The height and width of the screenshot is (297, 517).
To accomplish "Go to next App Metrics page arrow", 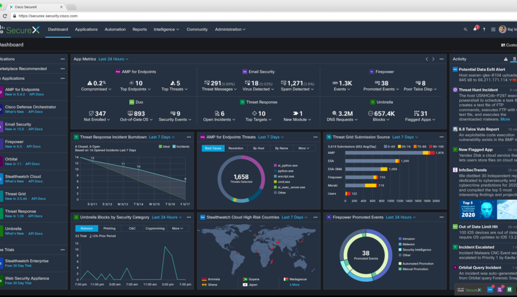I will point(433,59).
